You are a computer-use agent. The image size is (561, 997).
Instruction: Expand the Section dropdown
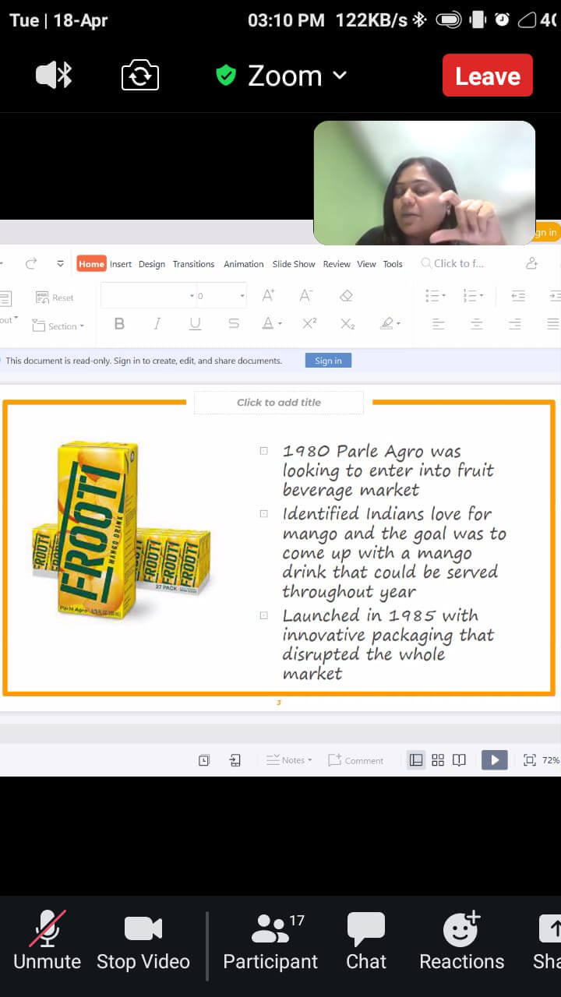pos(58,326)
